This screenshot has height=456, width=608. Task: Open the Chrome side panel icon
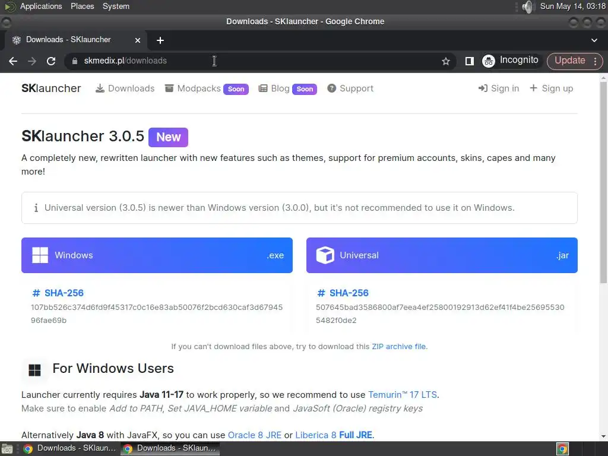pyautogui.click(x=469, y=61)
